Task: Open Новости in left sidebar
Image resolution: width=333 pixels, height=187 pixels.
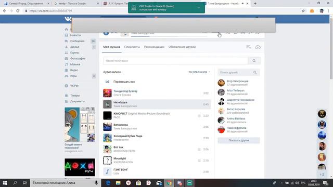Action: point(75,35)
